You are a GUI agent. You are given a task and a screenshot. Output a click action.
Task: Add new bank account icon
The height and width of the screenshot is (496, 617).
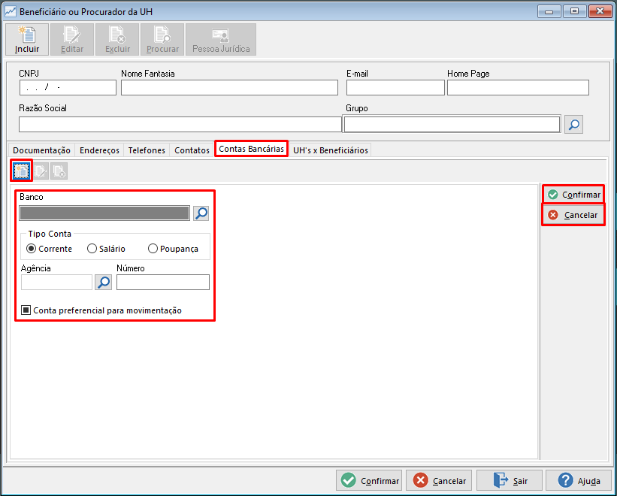pos(21,171)
